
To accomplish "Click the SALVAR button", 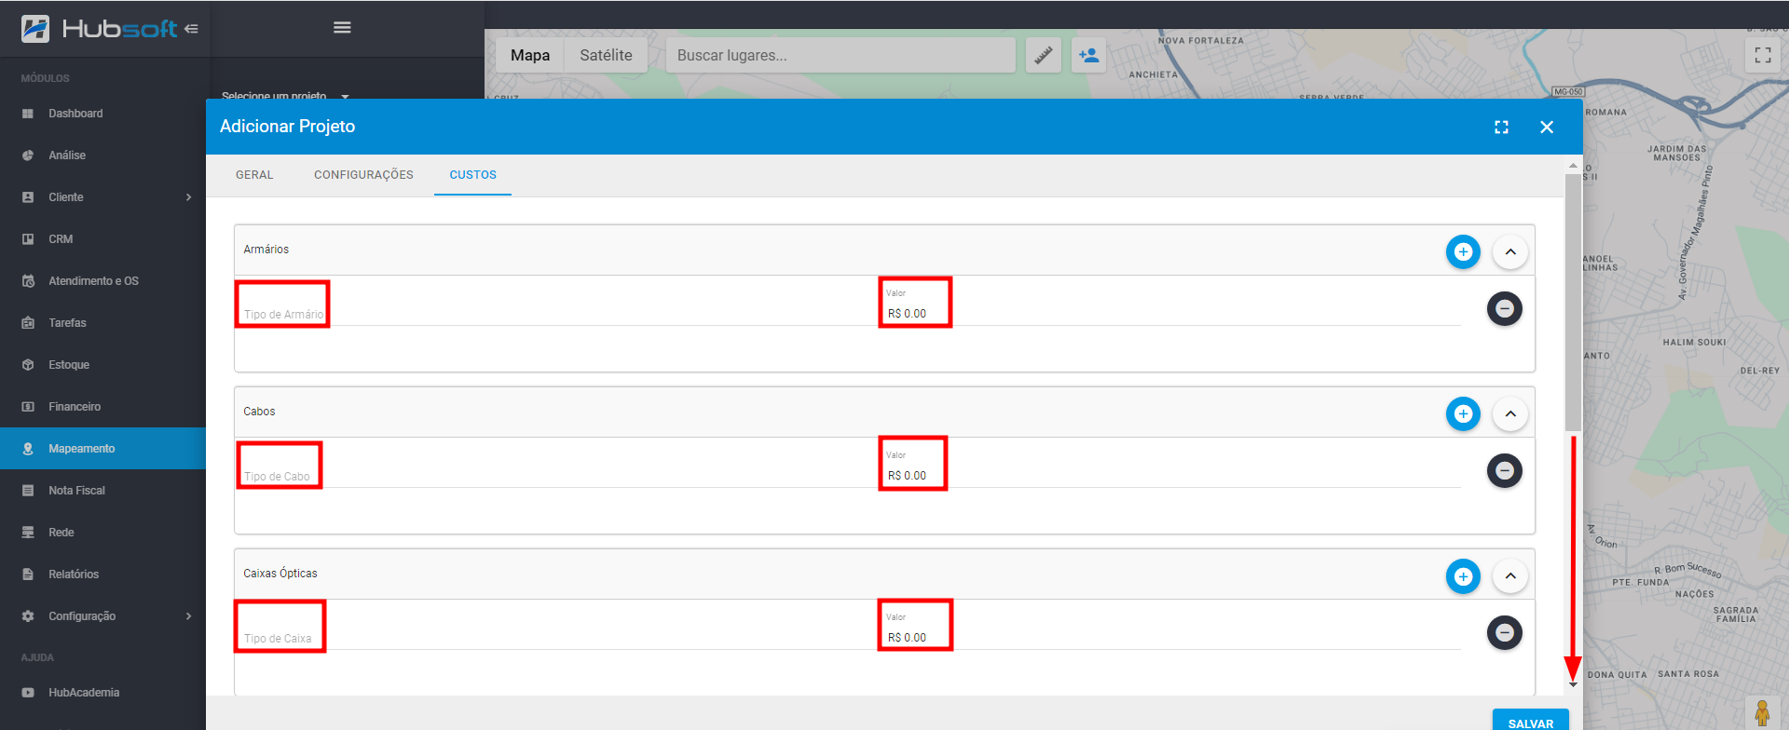I will pos(1531,722).
